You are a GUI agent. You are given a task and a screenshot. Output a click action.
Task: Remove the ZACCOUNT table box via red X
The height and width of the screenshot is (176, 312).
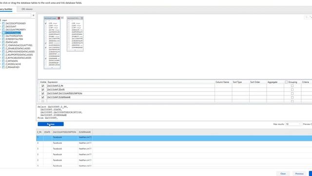coord(58,18)
